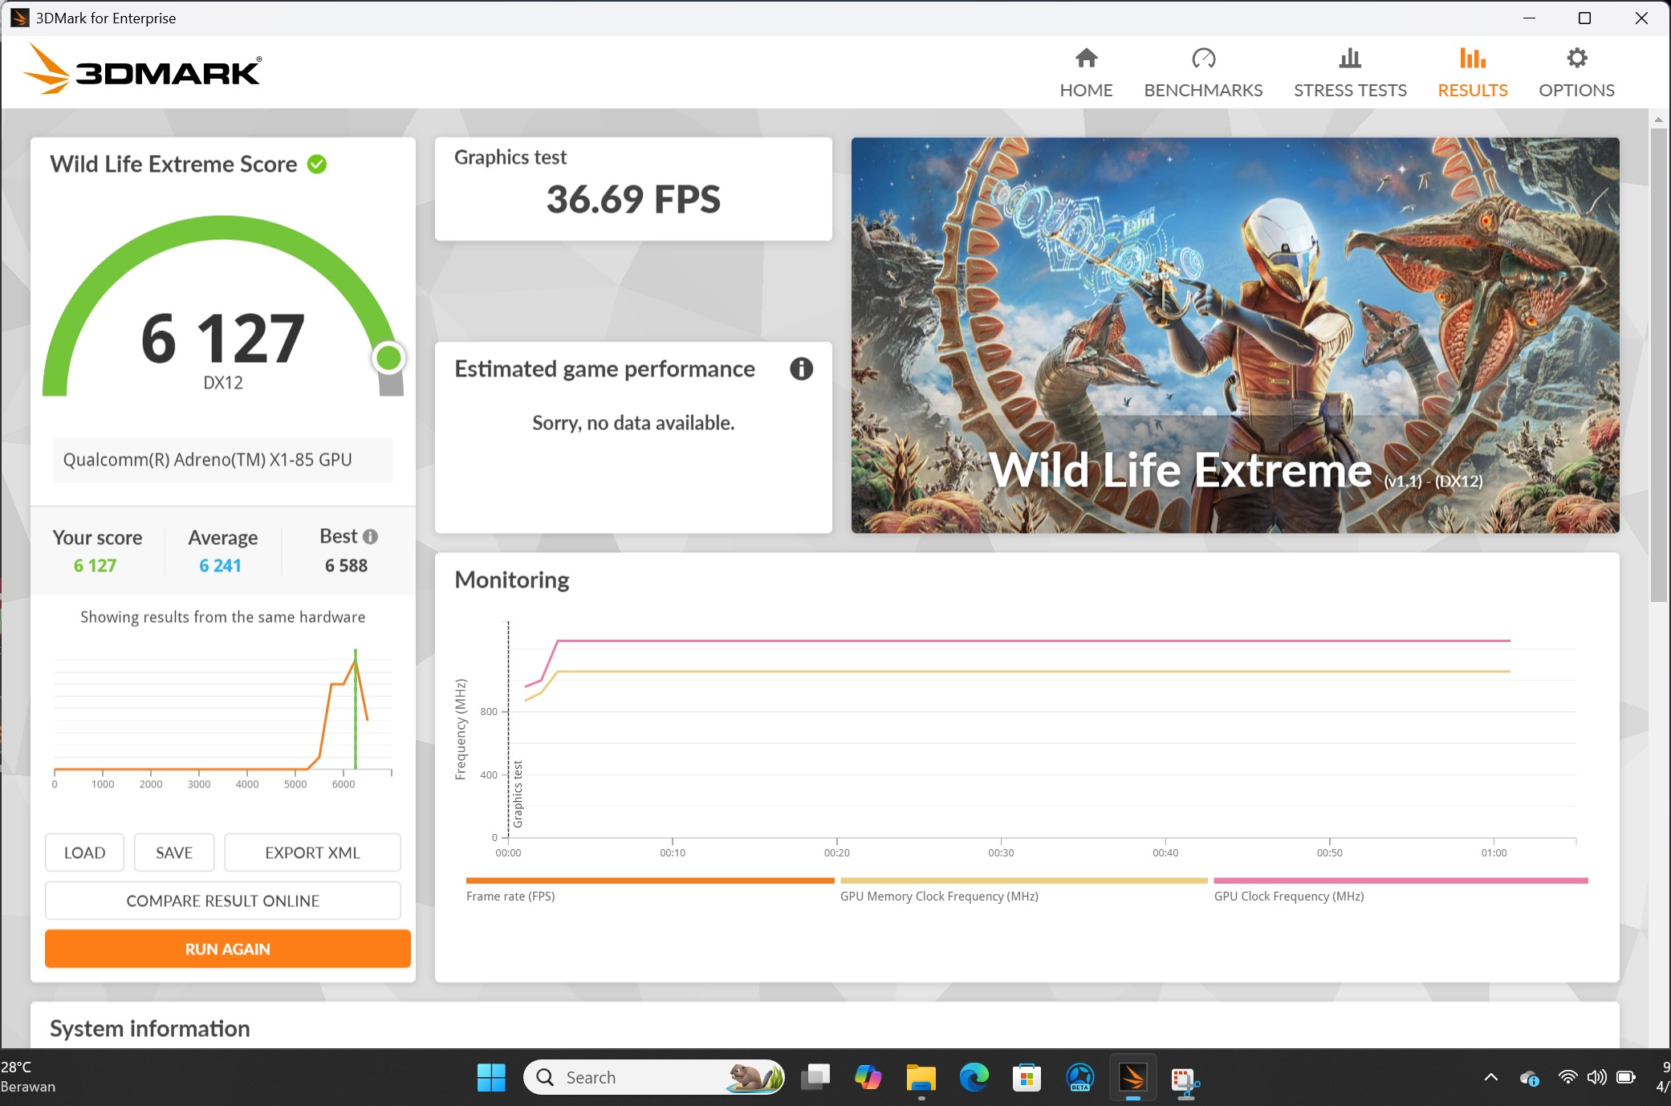Click the scrollbar up arrow
The width and height of the screenshot is (1671, 1106).
point(1658,120)
